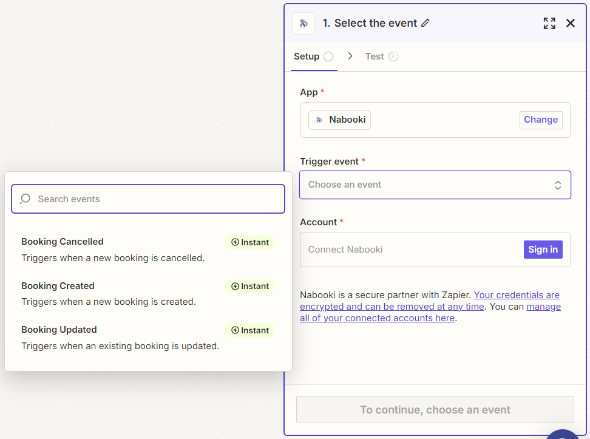This screenshot has width=590, height=439.
Task: Select the Booking Created event
Action: tap(148, 294)
